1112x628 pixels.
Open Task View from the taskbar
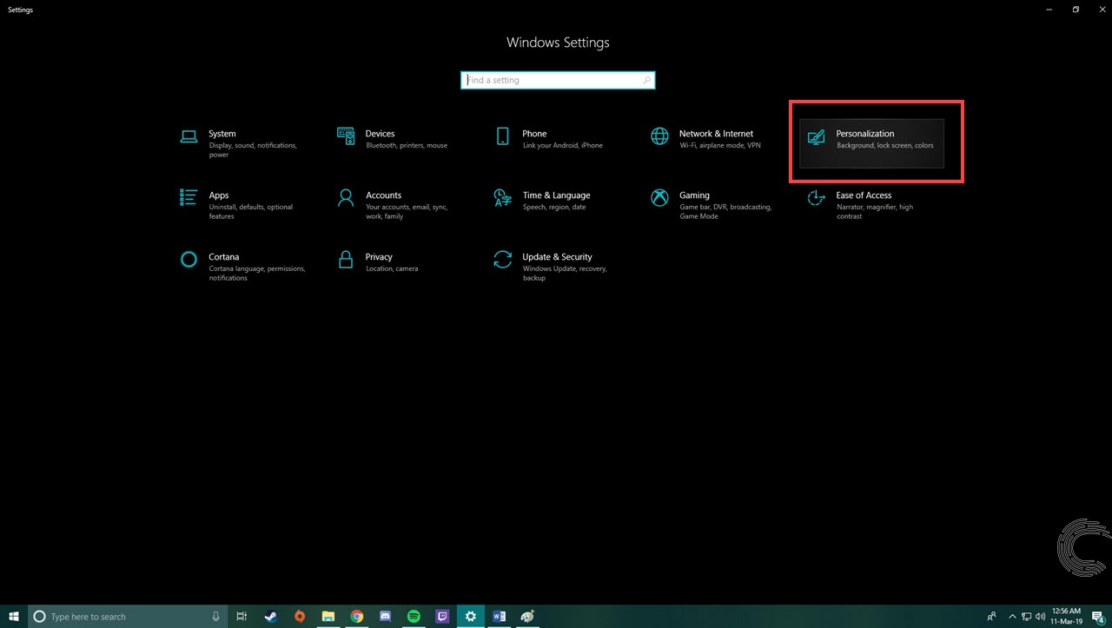point(242,617)
